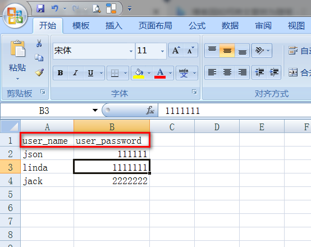Image resolution: width=311 pixels, height=247 pixels.
Task: Click the fx Insert Function button
Action: [x=150, y=110]
